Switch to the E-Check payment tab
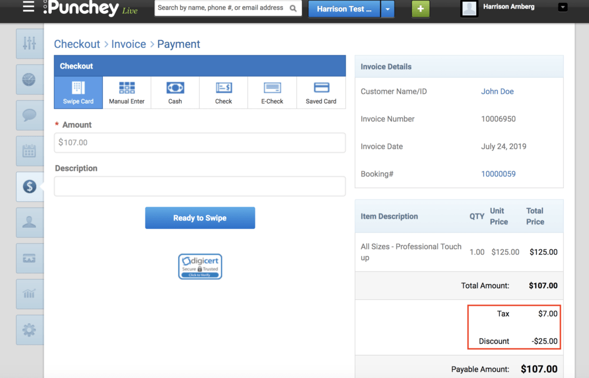The image size is (589, 378). tap(271, 92)
